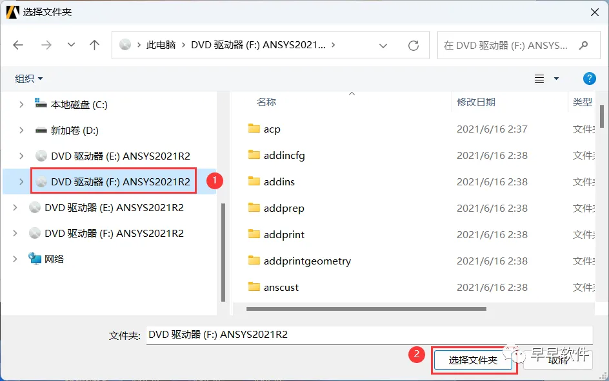Select the lower DVD 驱动器 (E:) ANSYS2021R2
The width and height of the screenshot is (609, 381).
pos(114,208)
